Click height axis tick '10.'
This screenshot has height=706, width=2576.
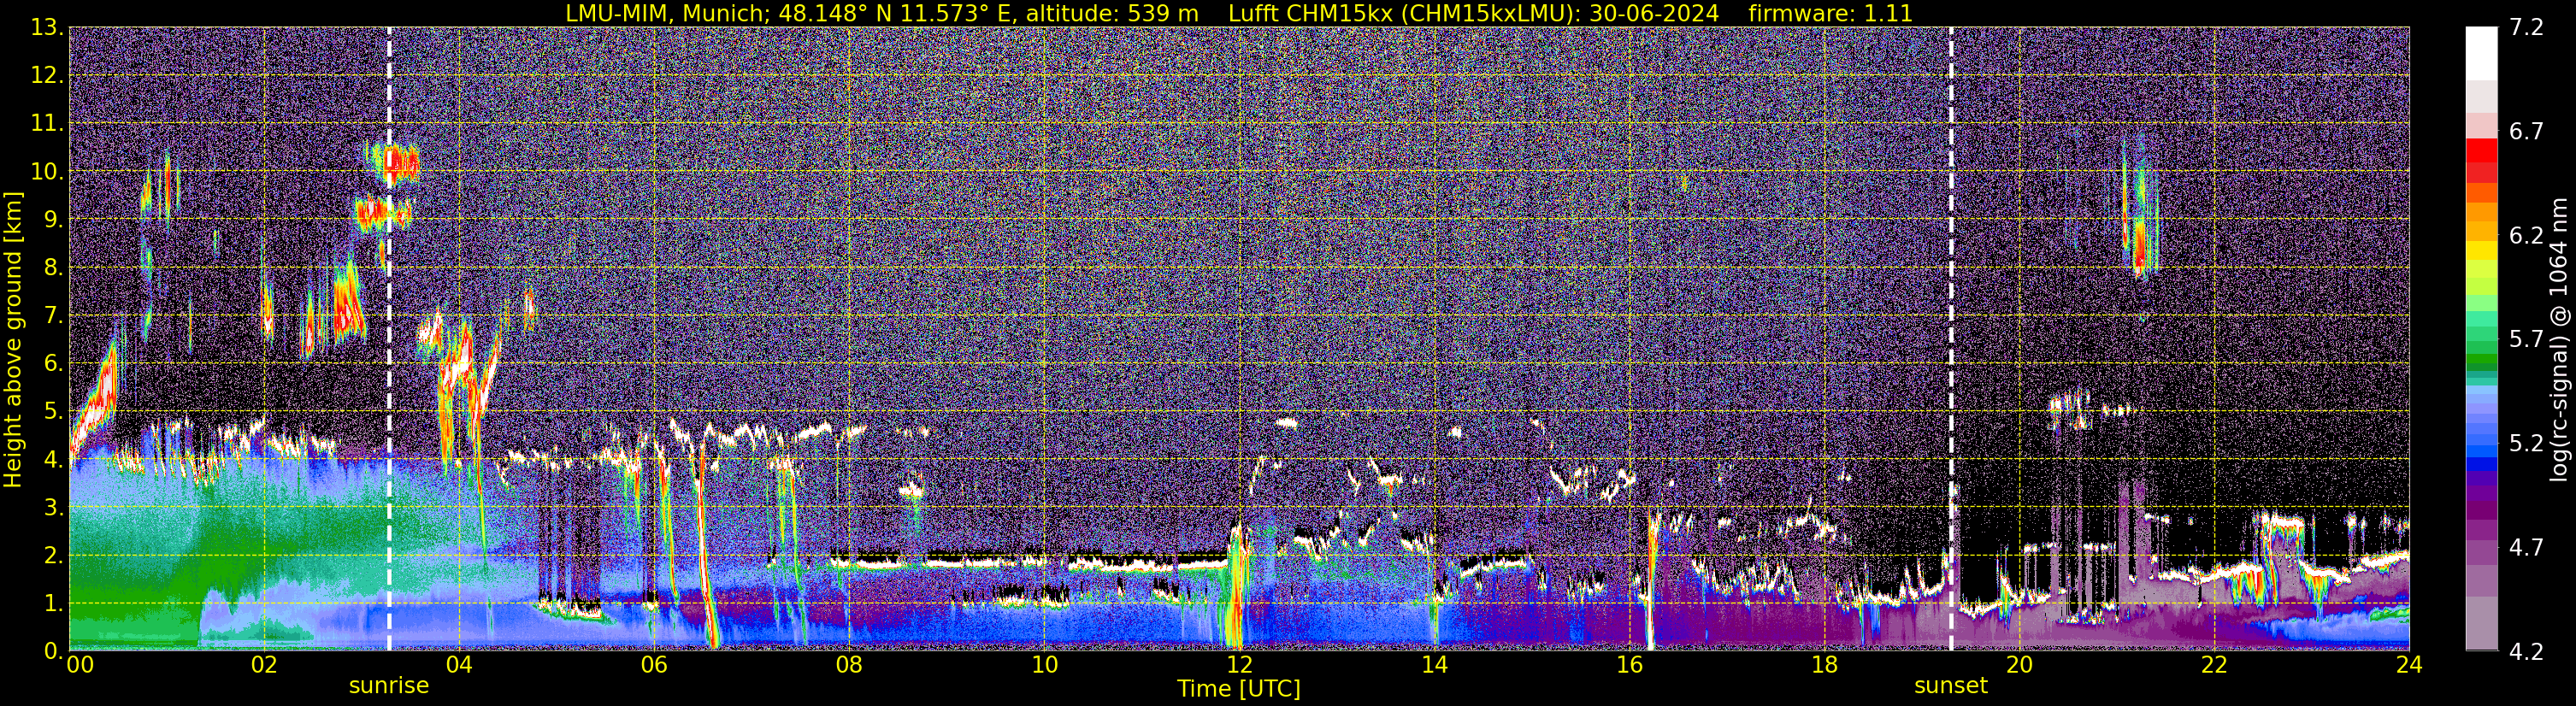(x=47, y=171)
